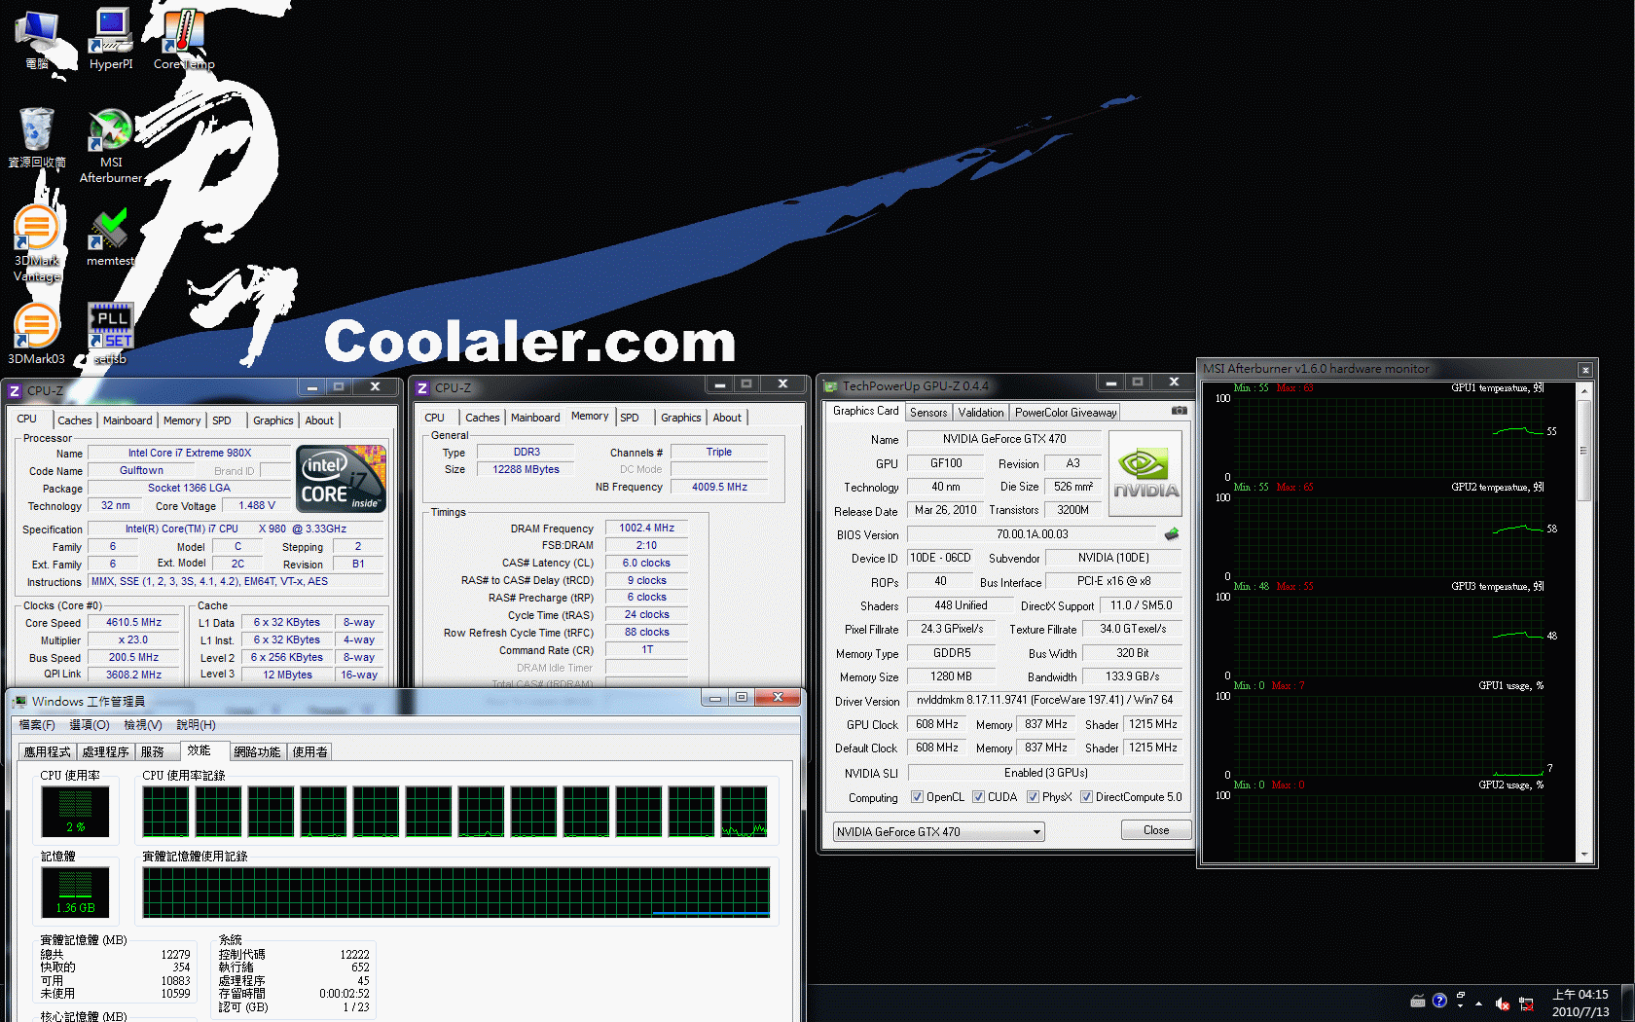
Task: Open the 3DMark Vantage shortcut
Action: (x=37, y=243)
